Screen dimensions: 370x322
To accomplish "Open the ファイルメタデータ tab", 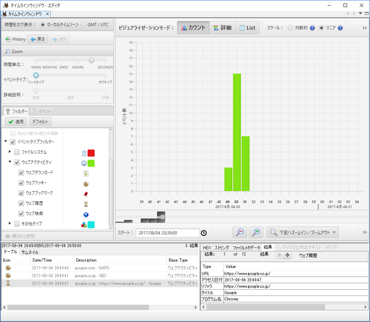I will [x=246, y=248].
